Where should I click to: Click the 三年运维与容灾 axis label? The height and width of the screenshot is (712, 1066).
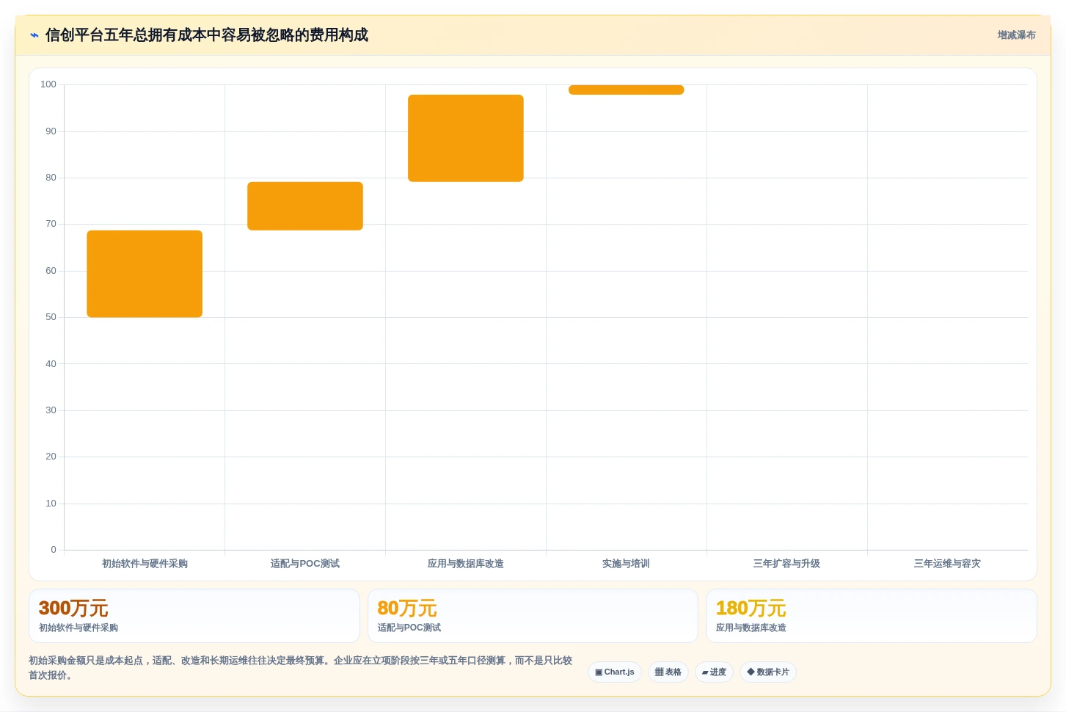click(947, 564)
